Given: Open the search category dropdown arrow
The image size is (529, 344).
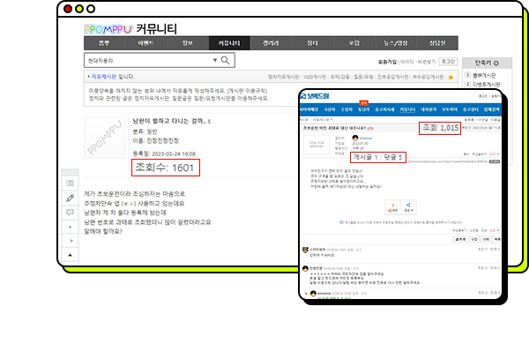Looking at the screenshot, I should point(214,60).
